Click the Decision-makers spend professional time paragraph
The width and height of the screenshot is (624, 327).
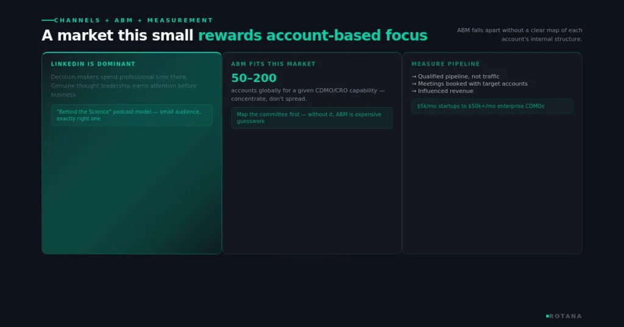tap(124, 86)
